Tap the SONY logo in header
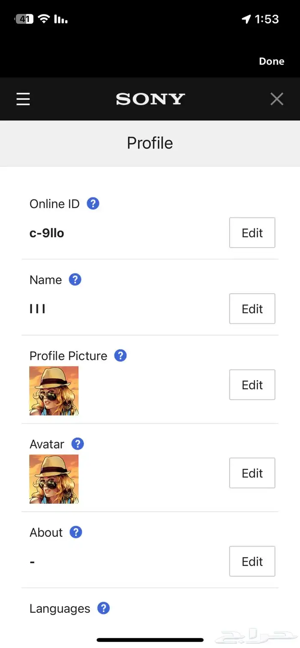The height and width of the screenshot is (648, 300). coord(150,99)
